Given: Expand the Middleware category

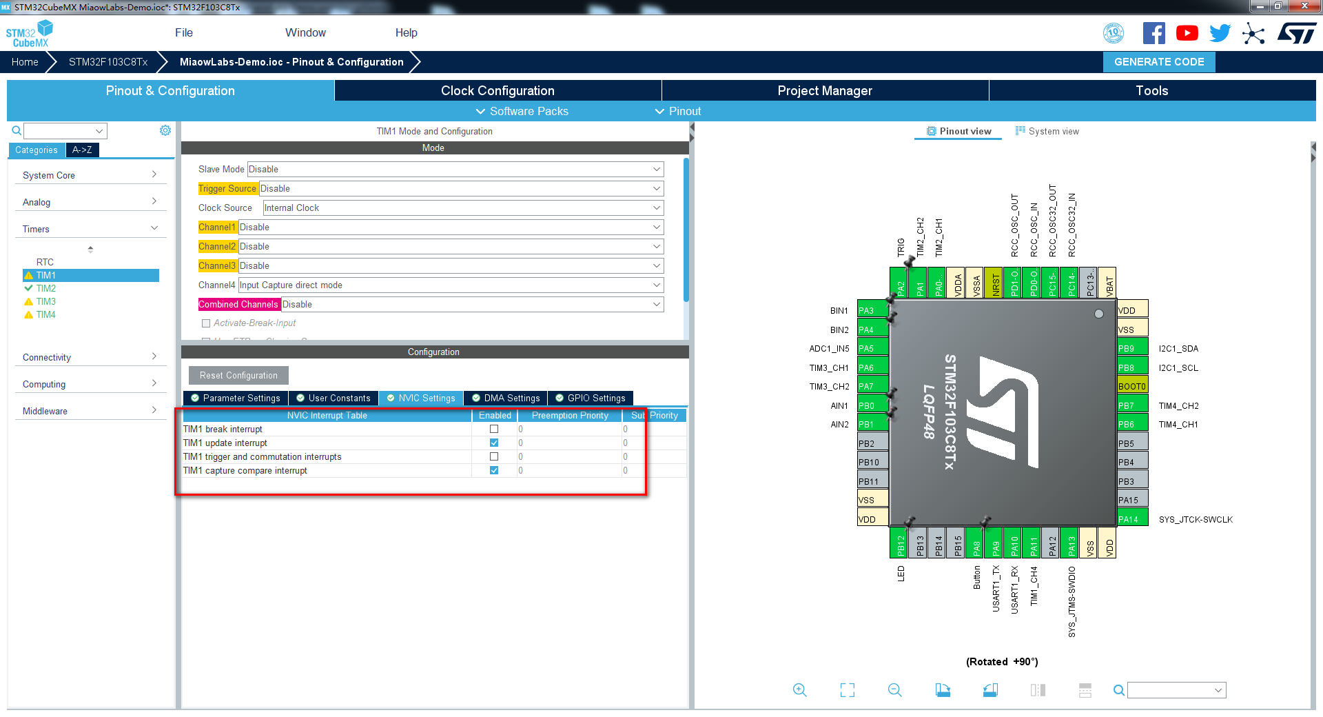Looking at the screenshot, I should (x=90, y=411).
